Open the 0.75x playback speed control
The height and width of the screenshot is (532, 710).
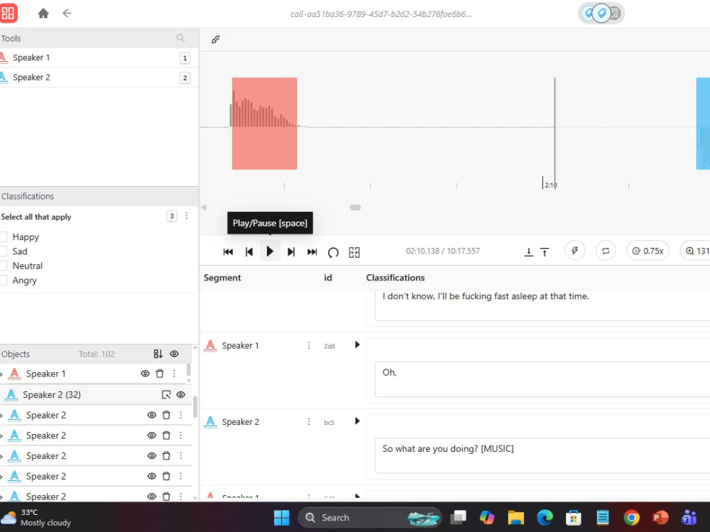click(x=648, y=251)
